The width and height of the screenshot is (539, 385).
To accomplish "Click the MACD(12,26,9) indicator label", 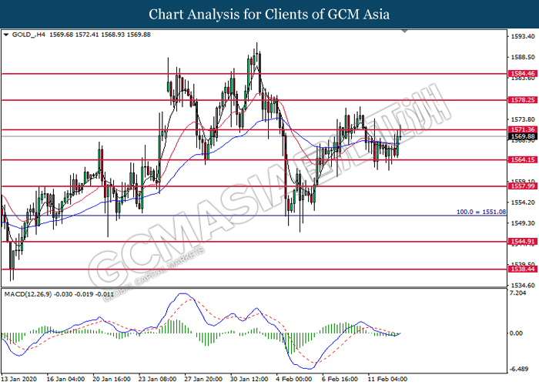I will click(x=28, y=294).
